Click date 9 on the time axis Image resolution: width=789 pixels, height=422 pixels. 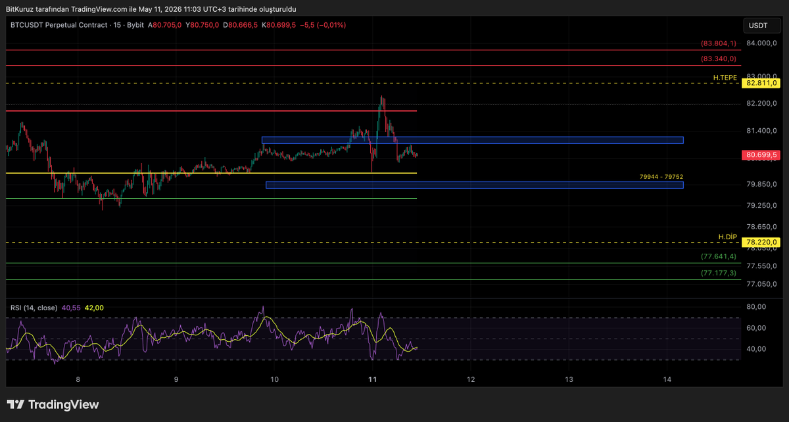(x=176, y=379)
